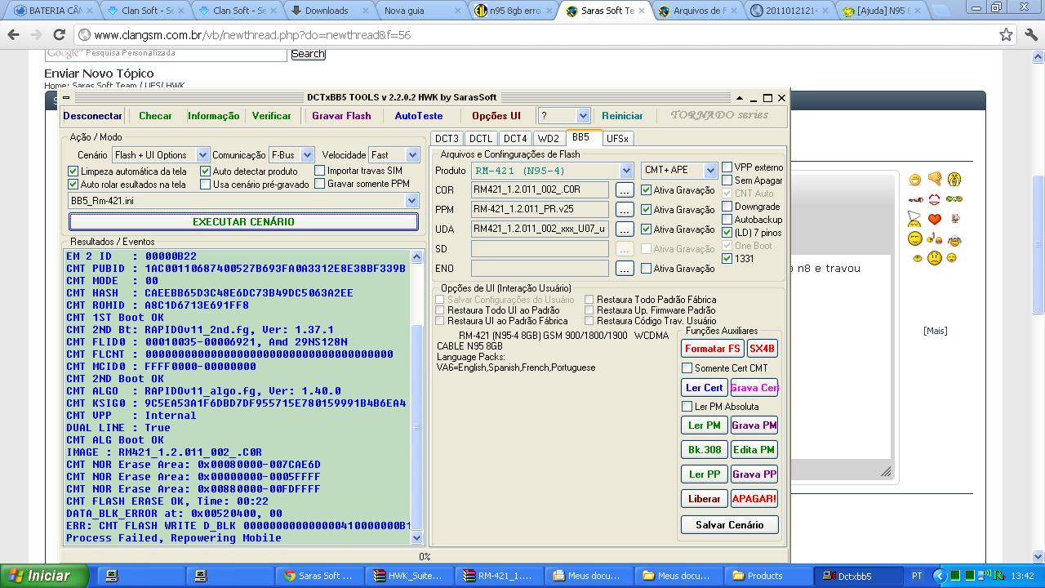Click the results log scrollbar thumb
Image resolution: width=1045 pixels, height=588 pixels.
click(x=416, y=427)
